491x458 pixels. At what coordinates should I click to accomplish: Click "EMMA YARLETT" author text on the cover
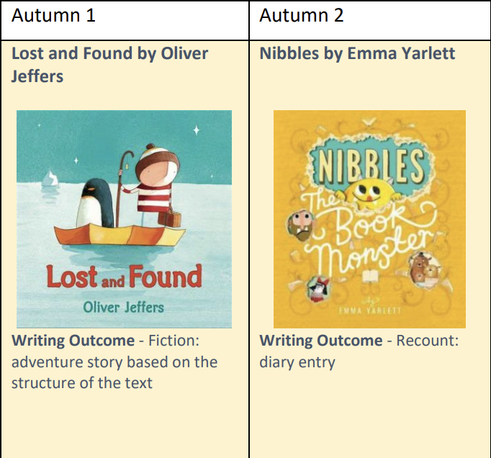(x=369, y=311)
